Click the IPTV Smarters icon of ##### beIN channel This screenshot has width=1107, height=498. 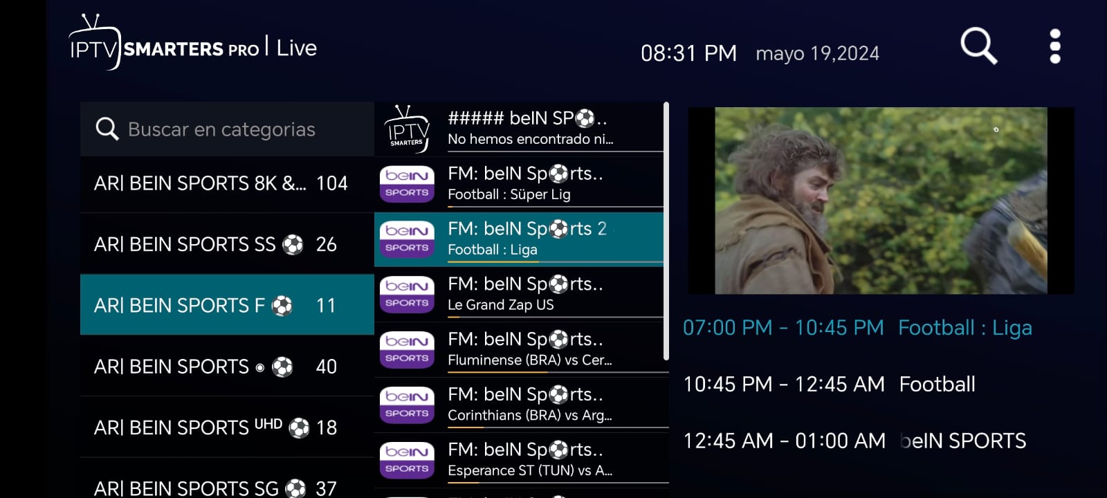(407, 129)
